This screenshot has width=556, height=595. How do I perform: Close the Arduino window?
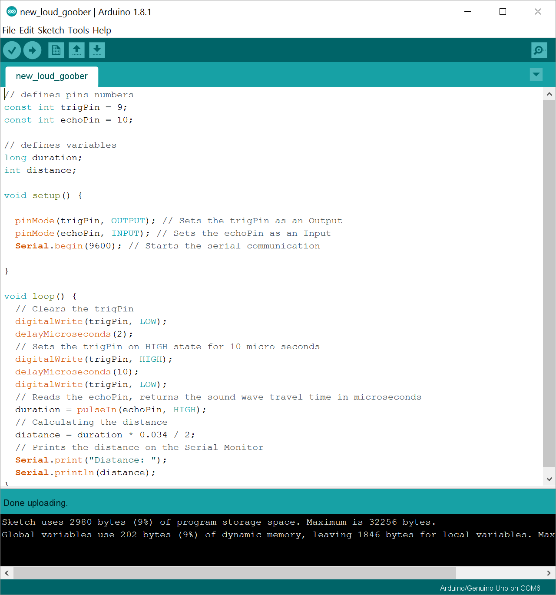click(538, 12)
